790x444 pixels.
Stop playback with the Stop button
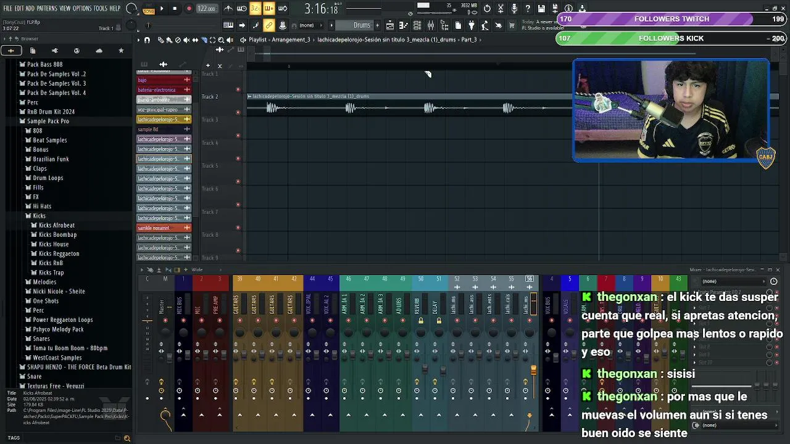tap(175, 9)
